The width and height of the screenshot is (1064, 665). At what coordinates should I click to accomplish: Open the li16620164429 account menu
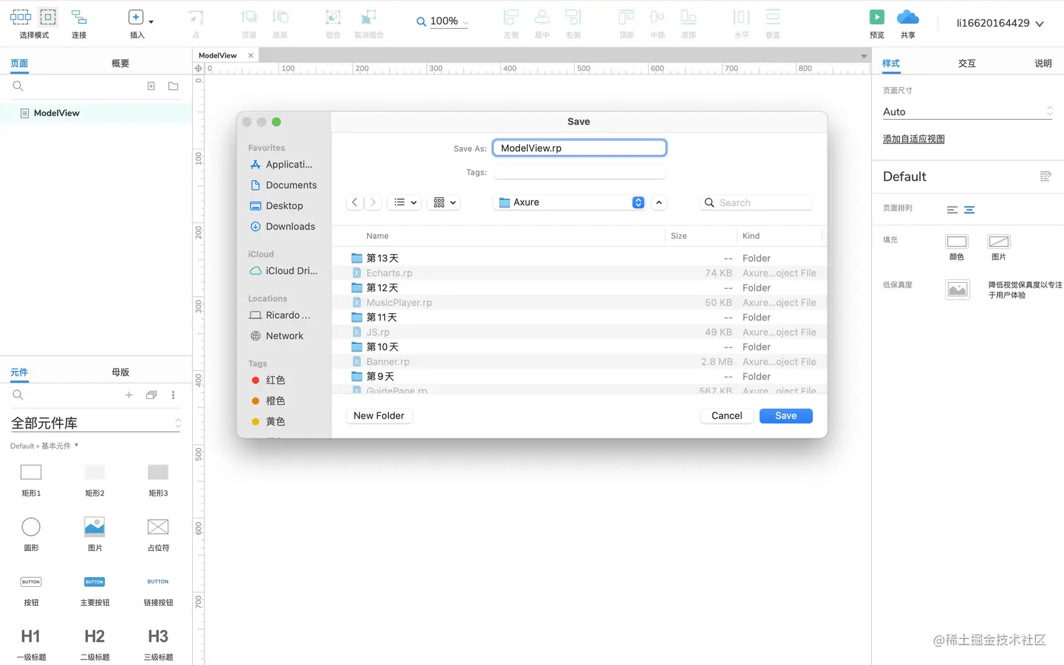coord(999,23)
